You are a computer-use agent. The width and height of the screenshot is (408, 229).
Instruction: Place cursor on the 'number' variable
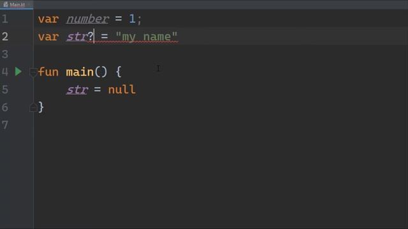click(87, 19)
